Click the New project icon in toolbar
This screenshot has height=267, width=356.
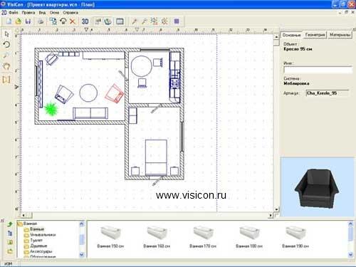click(x=9, y=21)
